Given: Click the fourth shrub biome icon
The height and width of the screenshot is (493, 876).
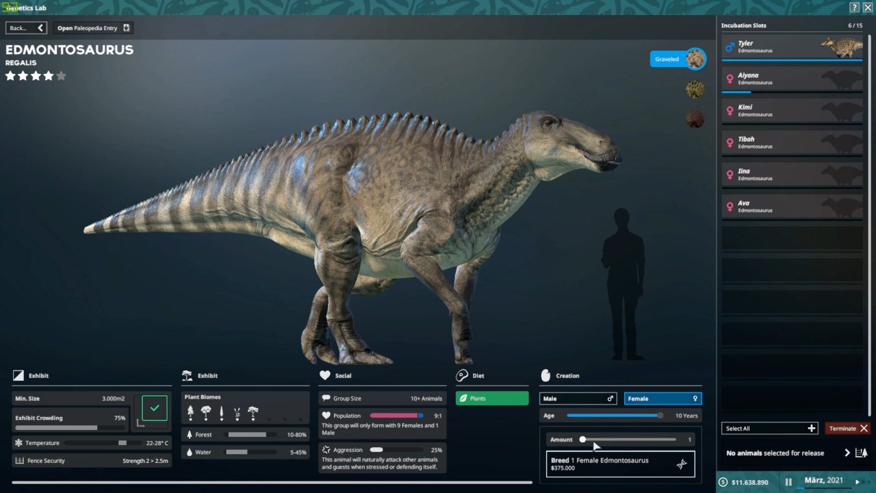Looking at the screenshot, I should pyautogui.click(x=237, y=413).
